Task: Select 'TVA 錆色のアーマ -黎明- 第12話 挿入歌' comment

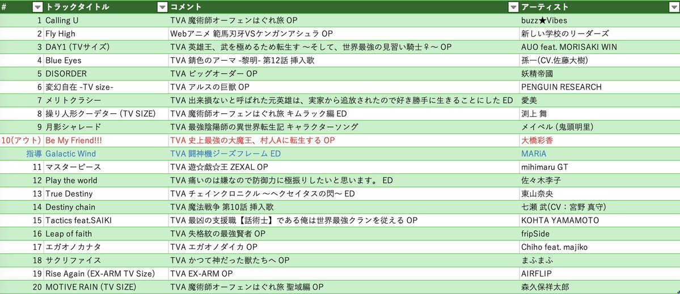Action: tap(344, 60)
